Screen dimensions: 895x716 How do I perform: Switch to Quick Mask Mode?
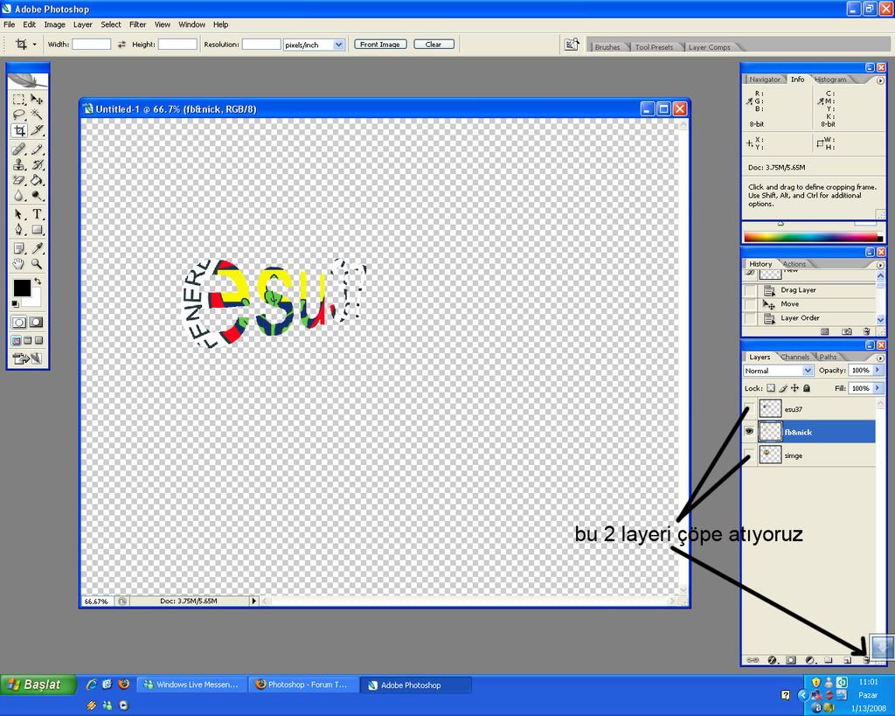click(36, 322)
